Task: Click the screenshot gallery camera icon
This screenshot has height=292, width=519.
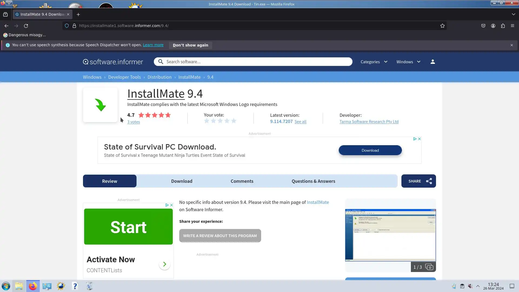Action: [429, 267]
